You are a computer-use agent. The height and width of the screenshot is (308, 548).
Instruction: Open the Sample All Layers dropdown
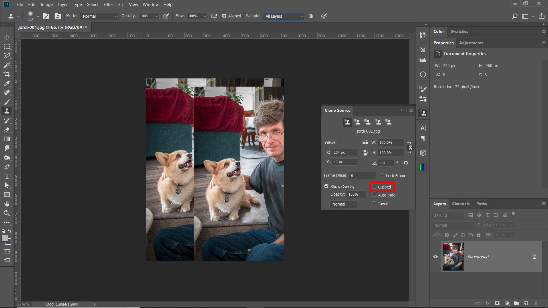pos(283,16)
